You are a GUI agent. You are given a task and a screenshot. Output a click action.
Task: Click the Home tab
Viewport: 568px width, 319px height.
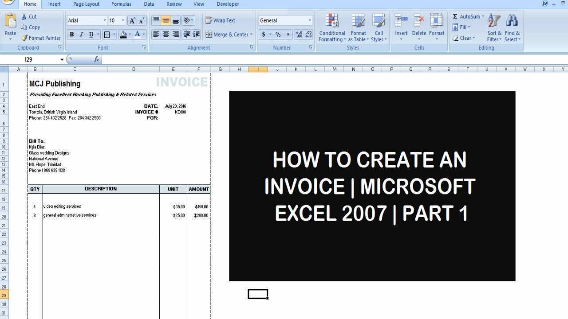click(x=30, y=4)
